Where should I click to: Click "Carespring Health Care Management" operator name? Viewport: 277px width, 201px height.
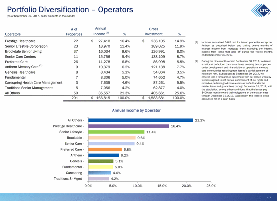point(34,83)
